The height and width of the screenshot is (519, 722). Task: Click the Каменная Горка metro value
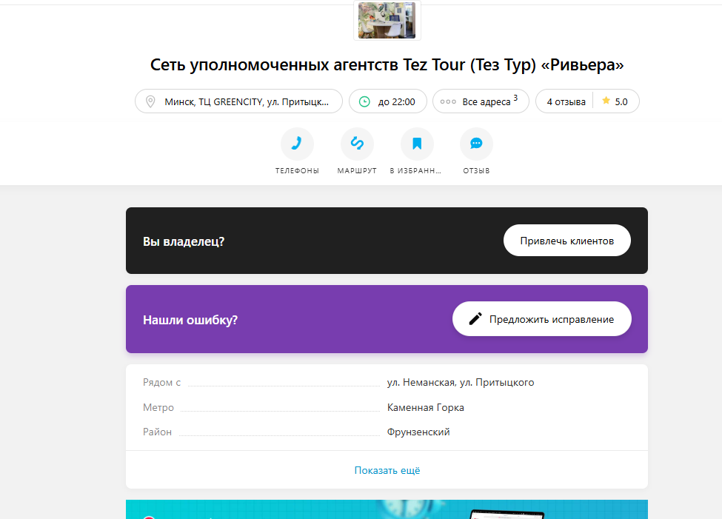coord(426,407)
